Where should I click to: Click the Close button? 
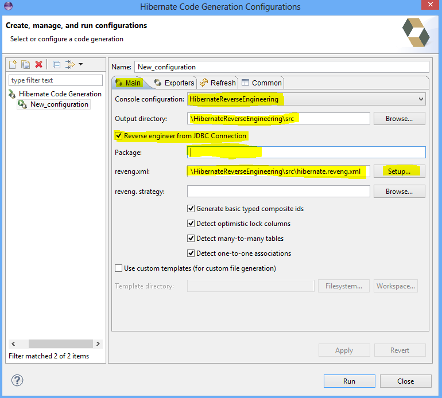coord(406,381)
